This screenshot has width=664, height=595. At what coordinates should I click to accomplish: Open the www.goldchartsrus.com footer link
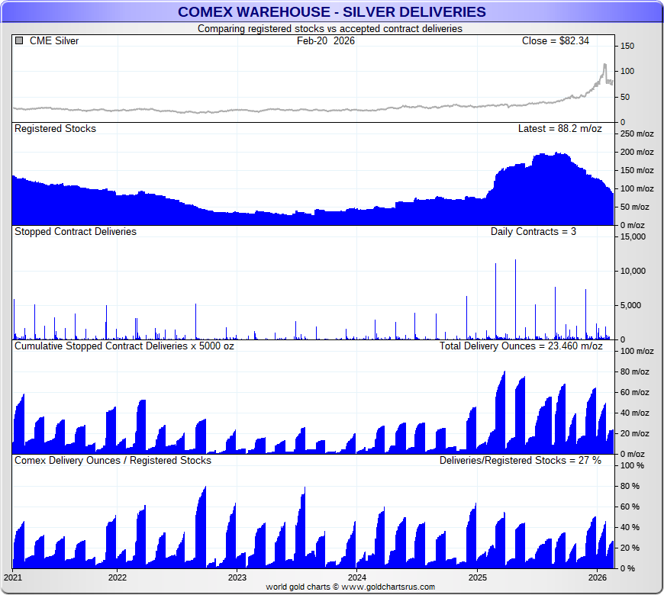click(x=388, y=587)
